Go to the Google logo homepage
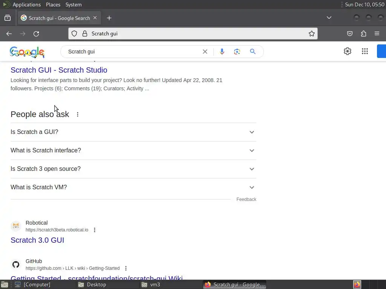 click(x=27, y=52)
